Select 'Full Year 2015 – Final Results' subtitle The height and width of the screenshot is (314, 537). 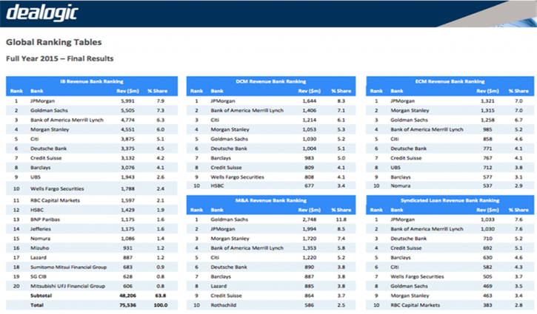(x=59, y=58)
